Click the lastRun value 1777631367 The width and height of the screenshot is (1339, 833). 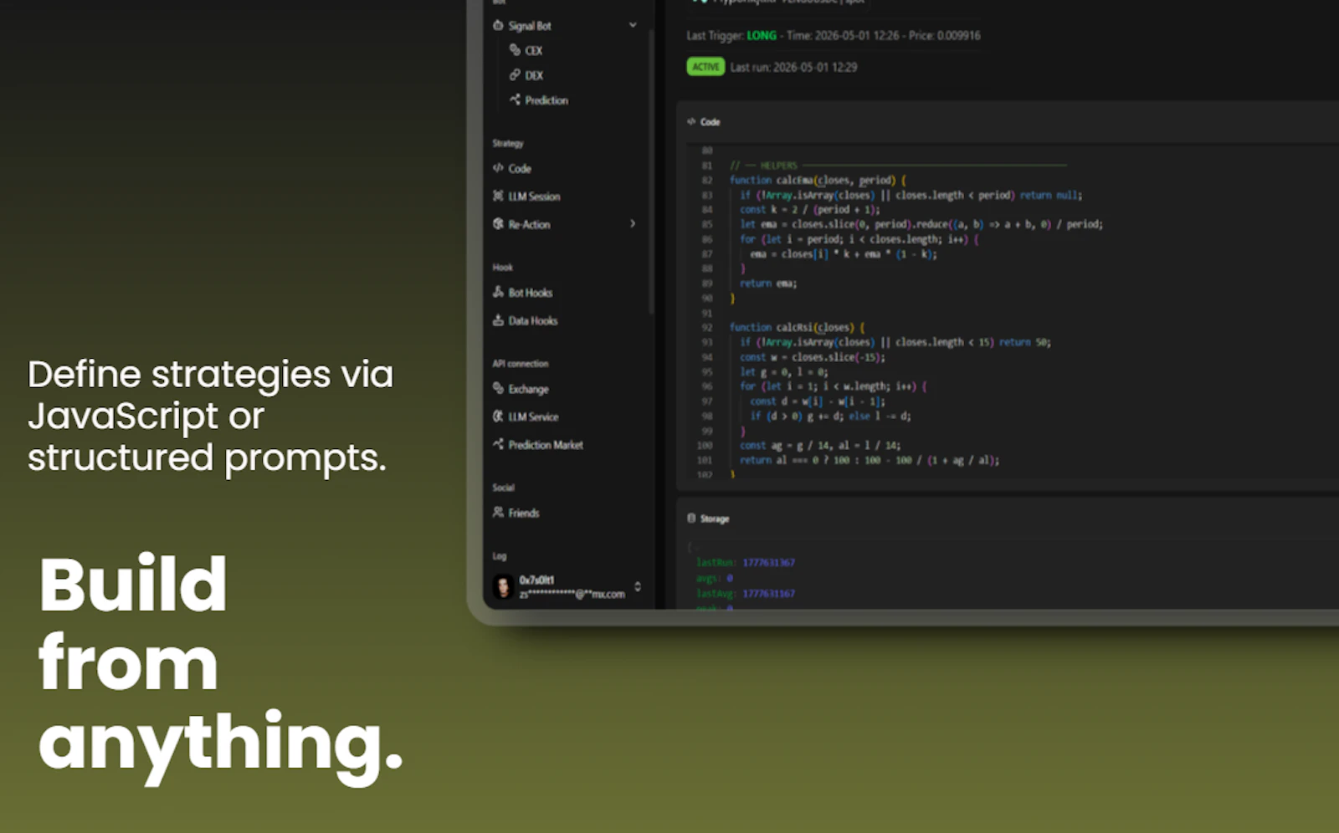pos(769,563)
